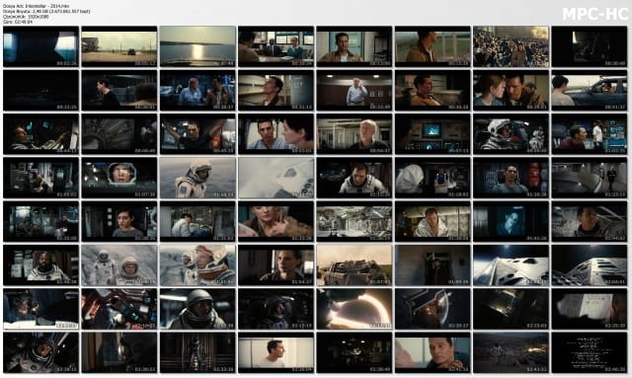Click the handwritten paper note on dark background
Viewport: 632px width, 378px height.
click(589, 309)
